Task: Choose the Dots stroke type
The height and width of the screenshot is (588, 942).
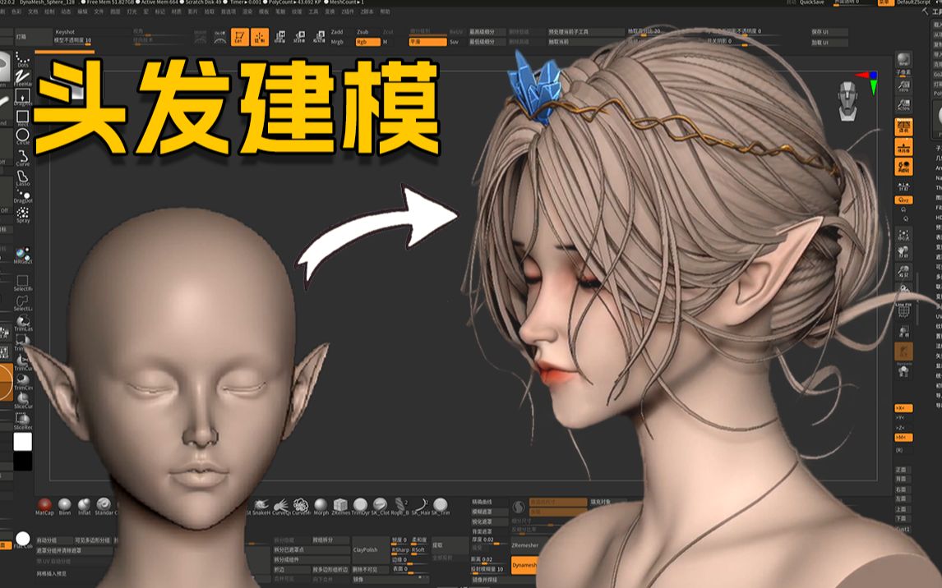Action: point(22,59)
